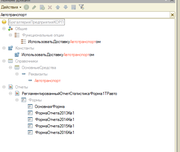Click the Delete X toolbar icon
The image size is (180, 152).
pyautogui.click(x=50, y=8)
